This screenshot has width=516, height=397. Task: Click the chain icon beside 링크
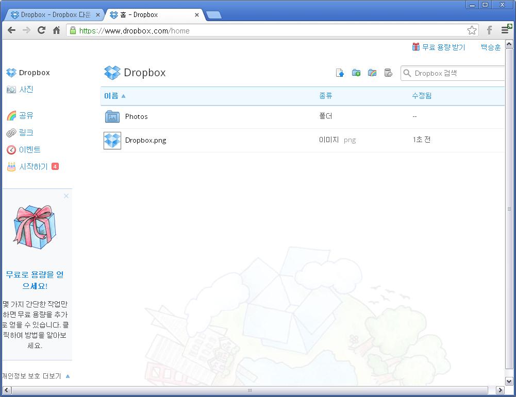coord(11,133)
